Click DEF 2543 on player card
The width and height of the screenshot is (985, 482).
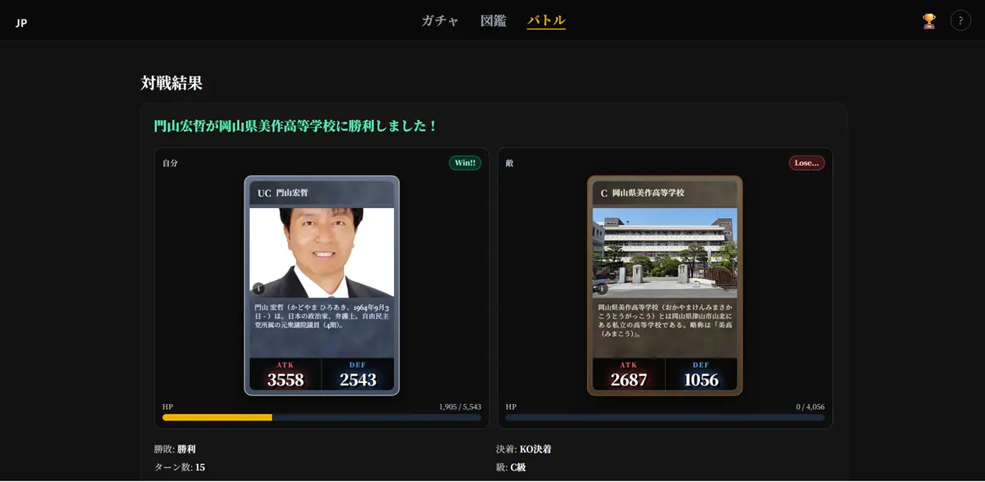pos(357,375)
